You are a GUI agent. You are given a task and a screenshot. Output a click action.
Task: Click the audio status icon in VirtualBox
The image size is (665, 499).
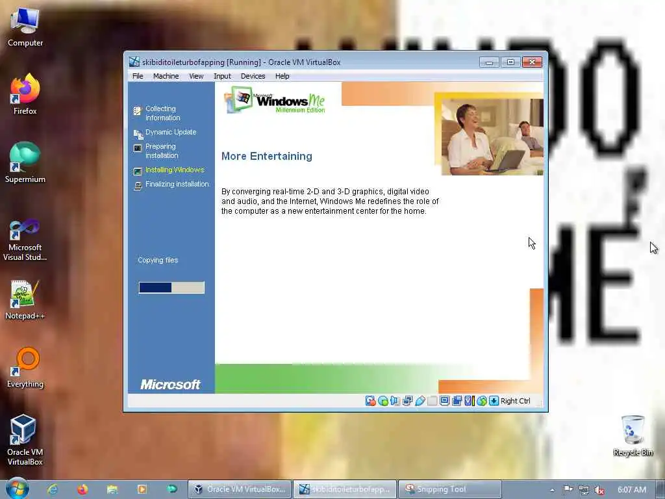click(x=395, y=401)
